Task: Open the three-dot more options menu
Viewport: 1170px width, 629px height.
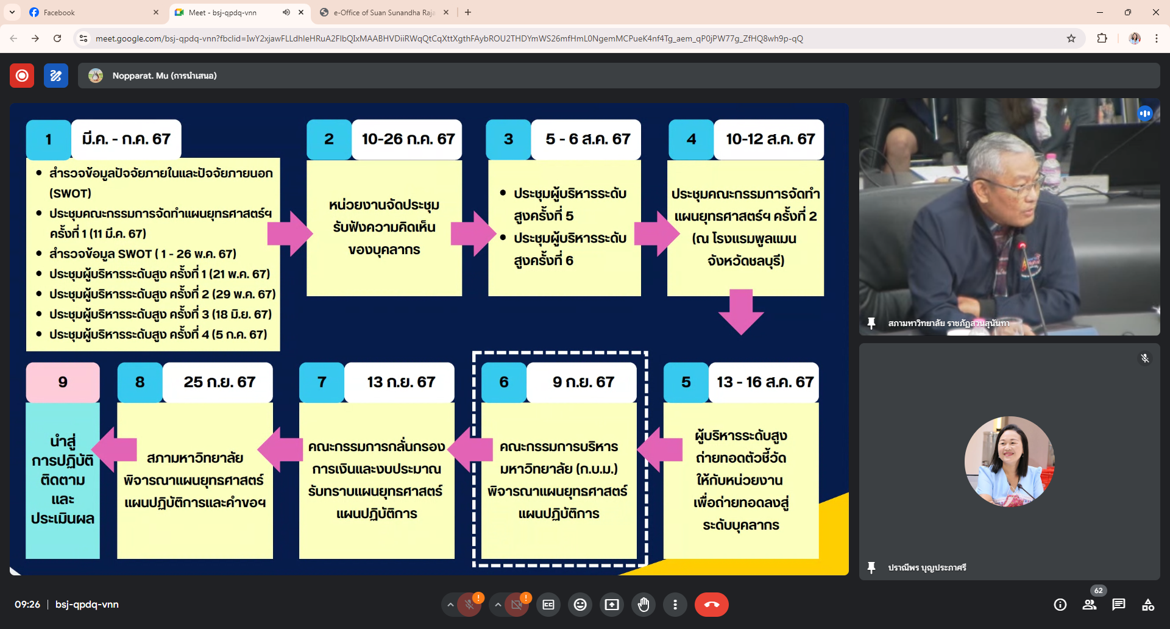Action: coord(675,605)
